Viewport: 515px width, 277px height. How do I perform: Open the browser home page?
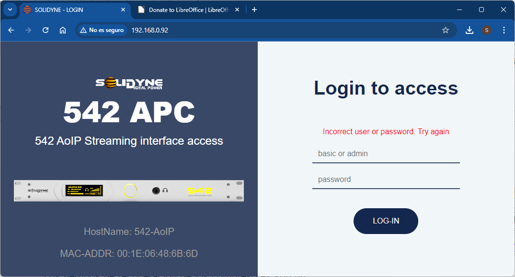tap(62, 30)
